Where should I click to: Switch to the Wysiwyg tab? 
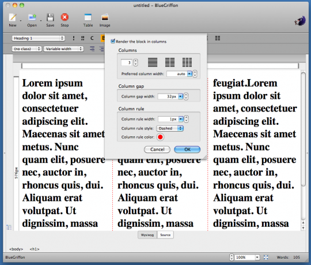pyautogui.click(x=147, y=235)
